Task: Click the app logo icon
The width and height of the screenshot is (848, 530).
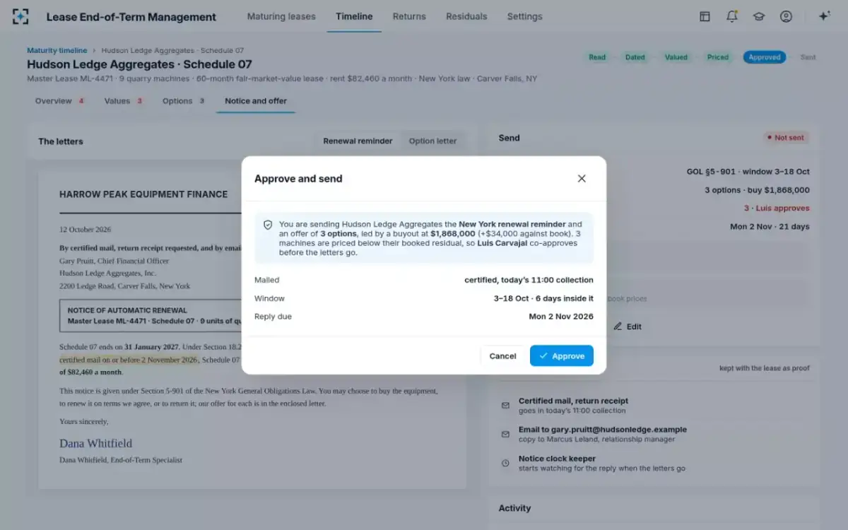Action: point(21,16)
